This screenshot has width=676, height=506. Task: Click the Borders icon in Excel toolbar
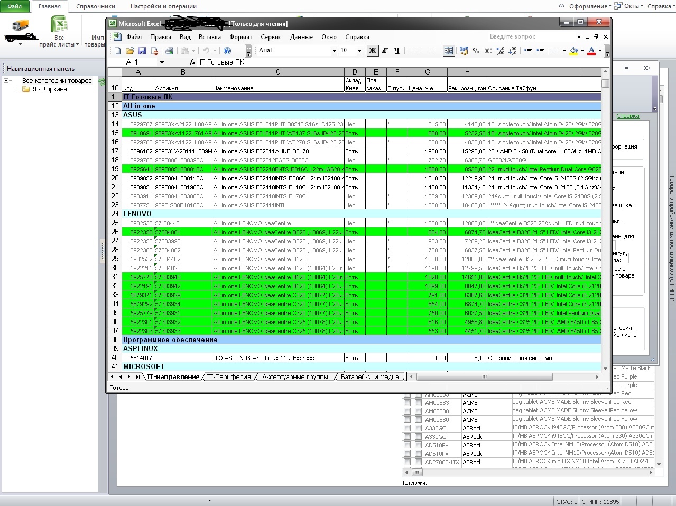[555, 51]
